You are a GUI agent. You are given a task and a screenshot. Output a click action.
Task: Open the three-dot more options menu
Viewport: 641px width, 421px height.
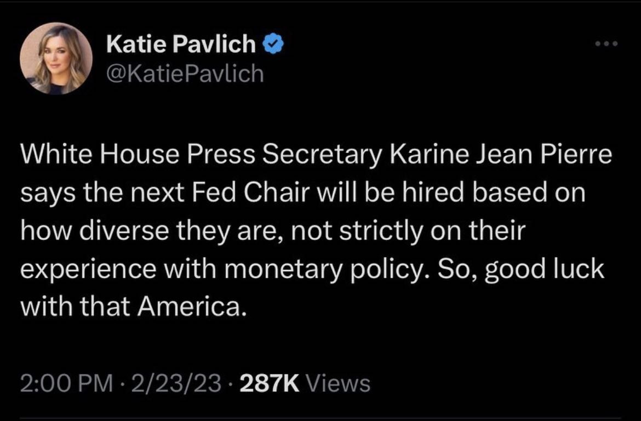click(x=606, y=44)
